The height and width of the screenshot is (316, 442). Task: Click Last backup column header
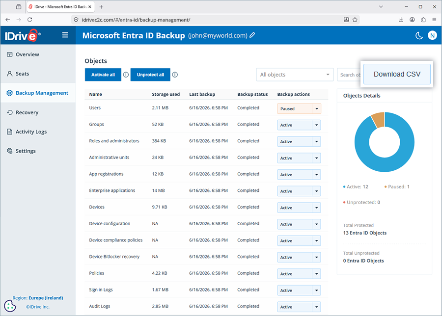(202, 94)
